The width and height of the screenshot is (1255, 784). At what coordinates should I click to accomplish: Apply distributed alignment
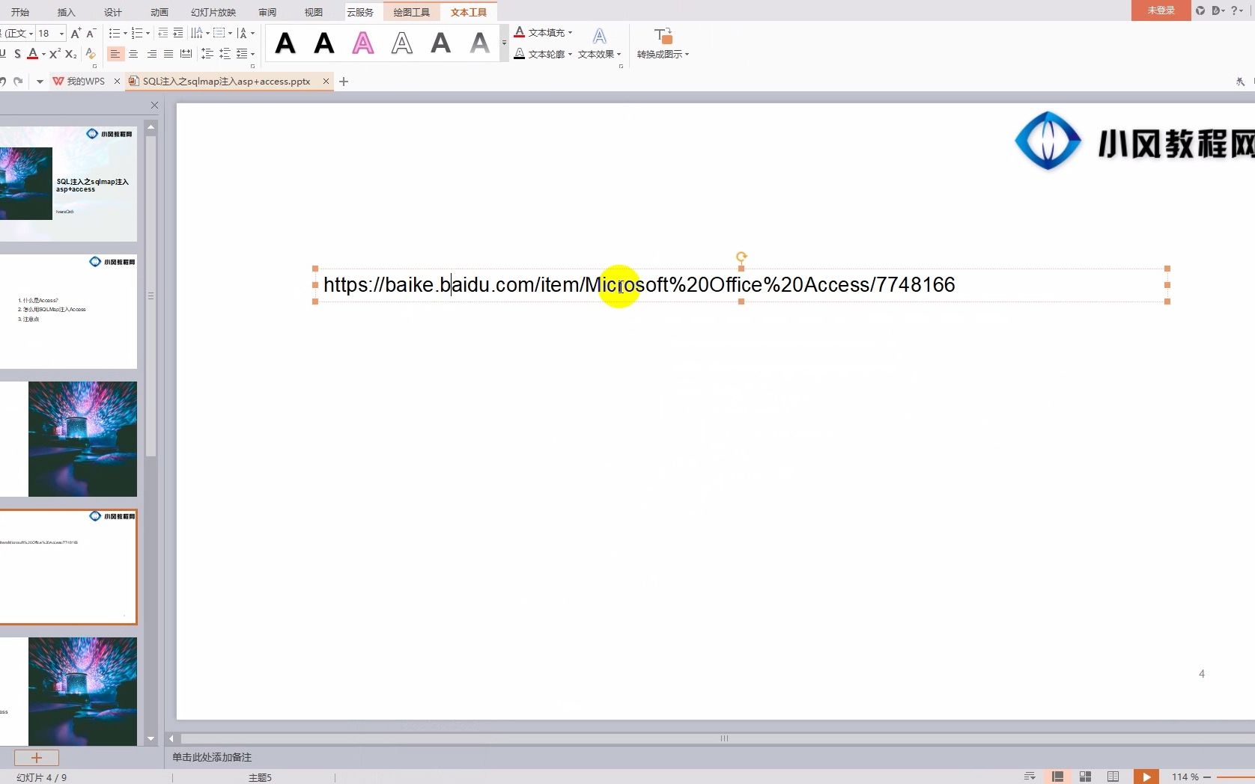(186, 54)
